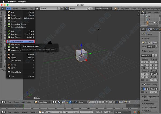
Task: Collapse the Dimensions panel
Action: 142,51
